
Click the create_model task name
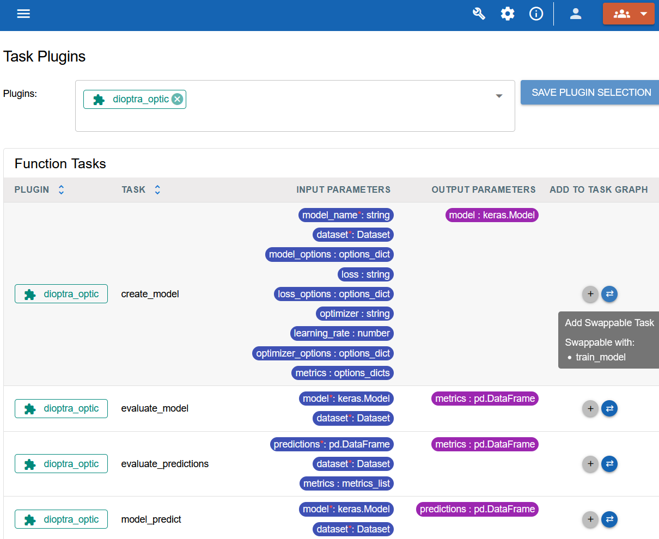[150, 294]
